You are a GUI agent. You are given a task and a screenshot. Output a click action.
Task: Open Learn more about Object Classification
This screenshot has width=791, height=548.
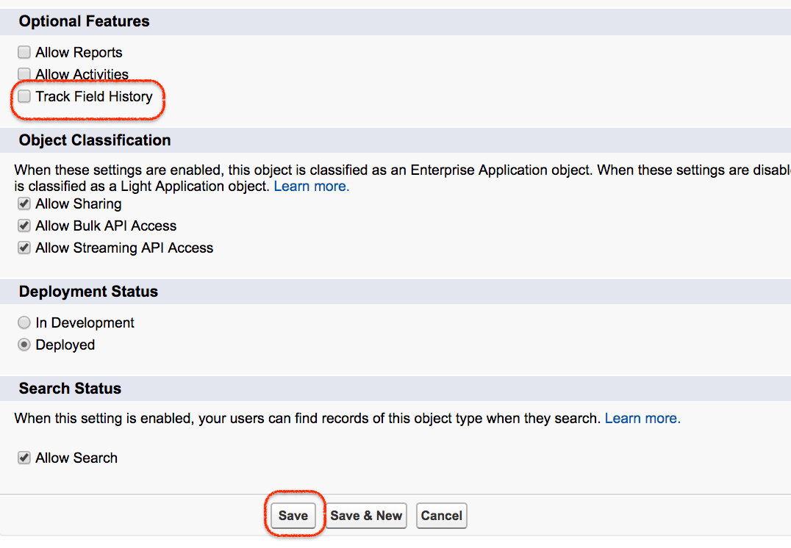[311, 186]
